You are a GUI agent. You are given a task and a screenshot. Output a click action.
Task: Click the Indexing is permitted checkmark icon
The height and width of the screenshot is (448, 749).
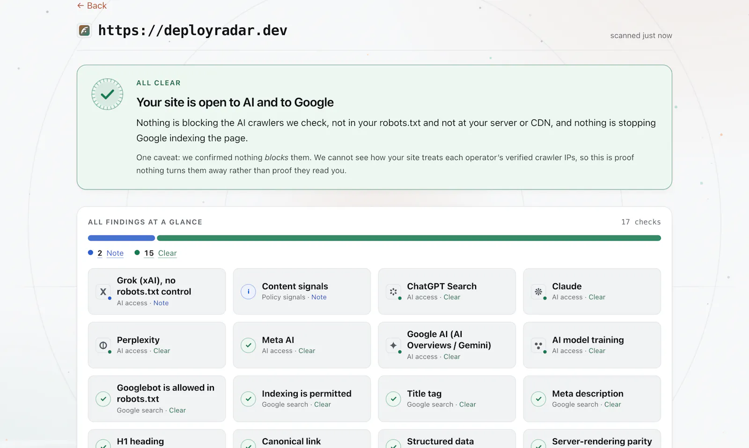(248, 399)
